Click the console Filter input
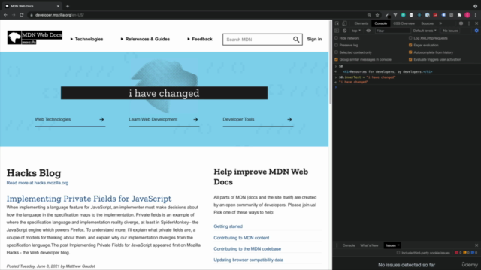The image size is (481, 270). pos(392,31)
